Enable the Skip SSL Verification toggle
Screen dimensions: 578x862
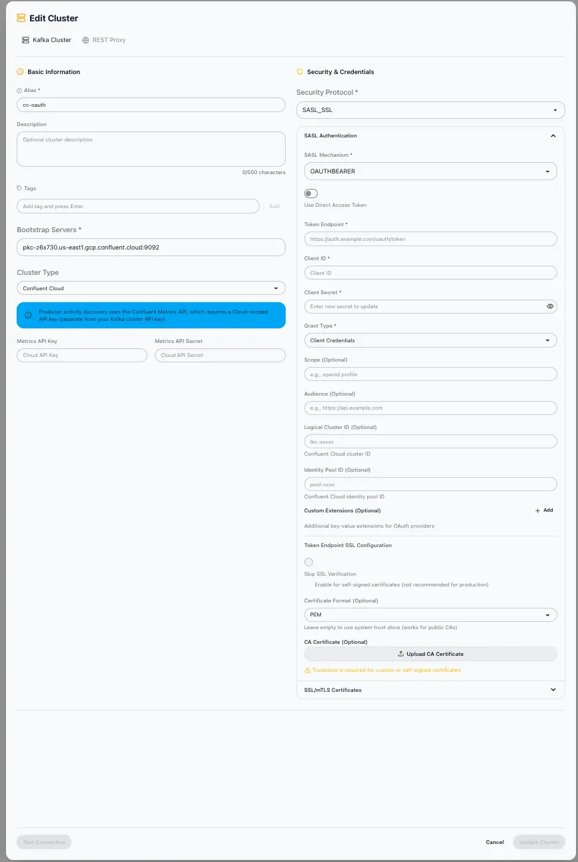pos(308,562)
